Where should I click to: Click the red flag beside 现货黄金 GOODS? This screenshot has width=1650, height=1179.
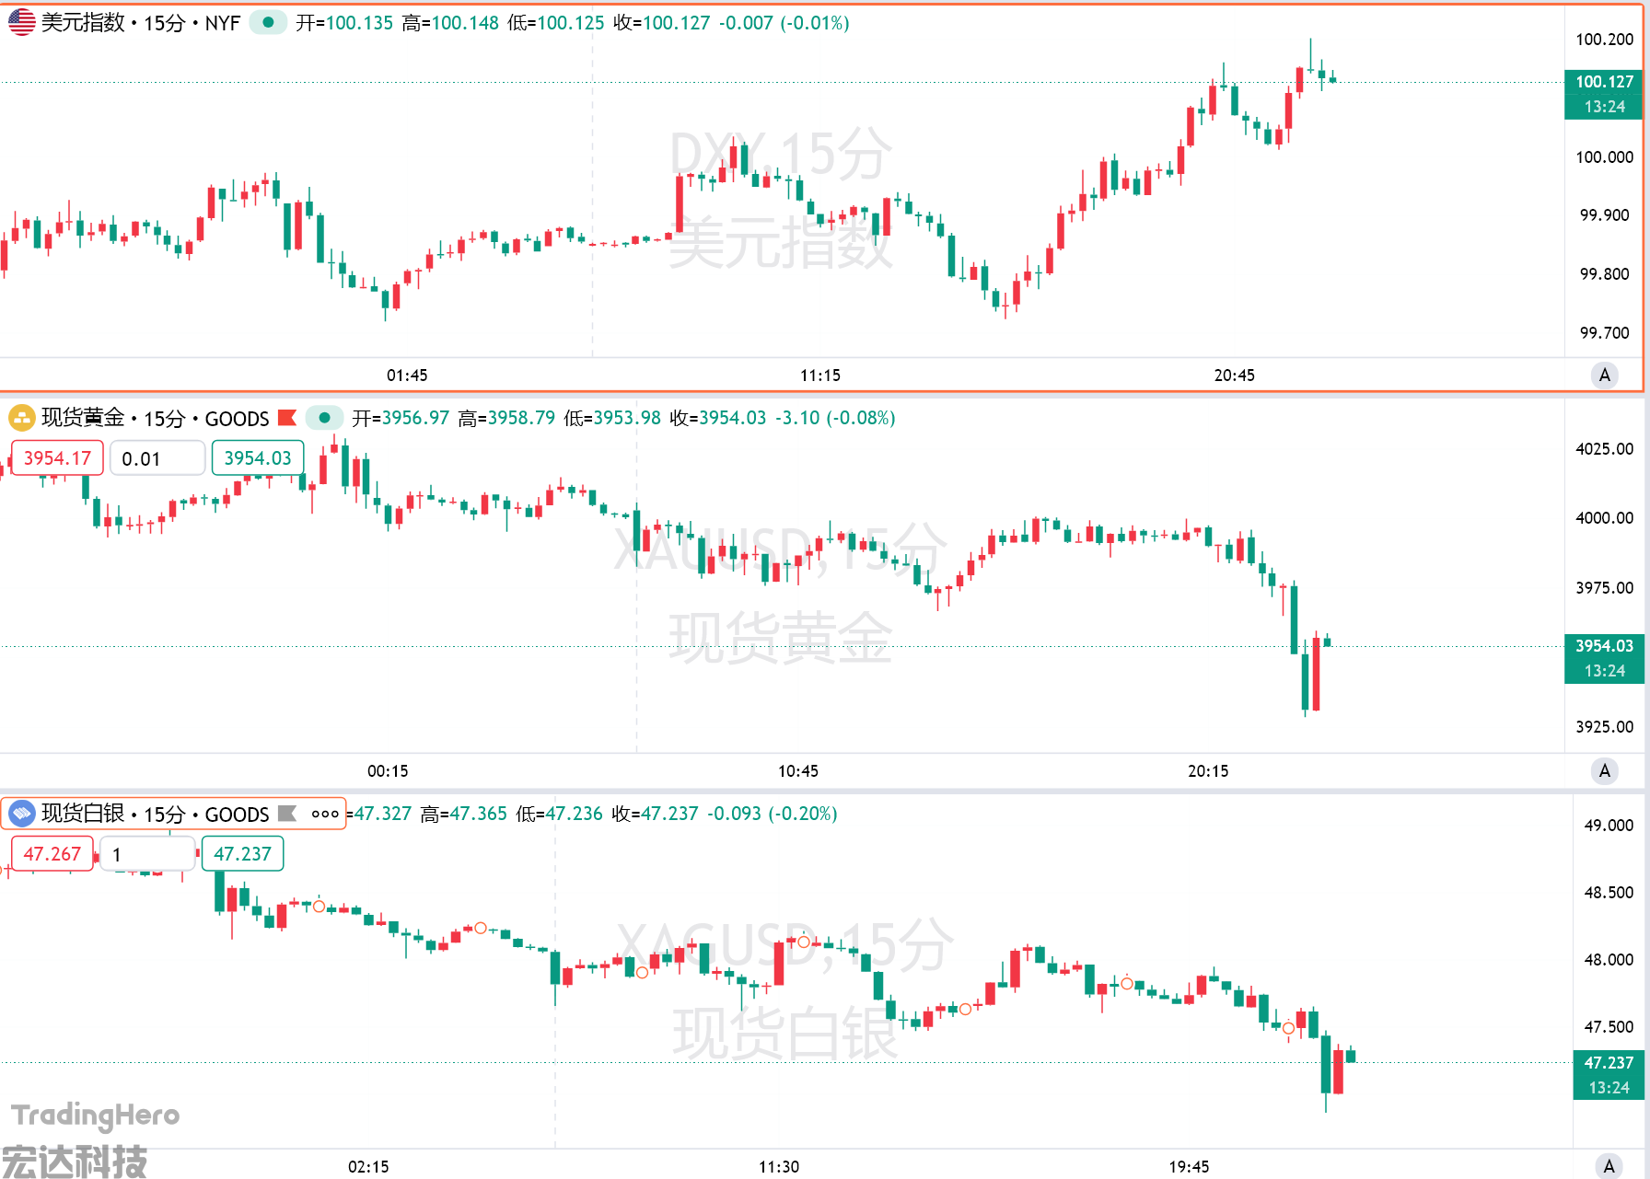[287, 418]
